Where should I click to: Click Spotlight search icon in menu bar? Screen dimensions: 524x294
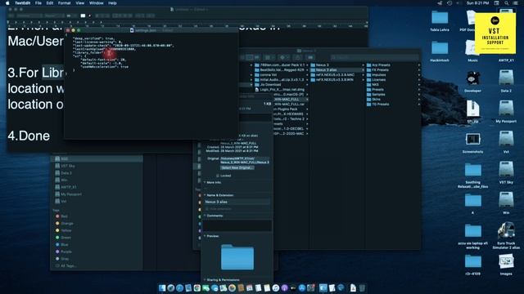click(x=506, y=3)
